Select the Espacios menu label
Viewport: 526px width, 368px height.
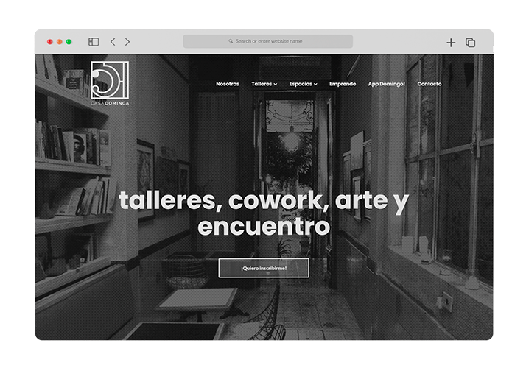tap(300, 84)
